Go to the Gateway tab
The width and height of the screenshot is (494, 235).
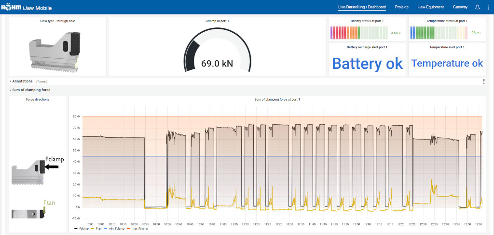pos(460,7)
